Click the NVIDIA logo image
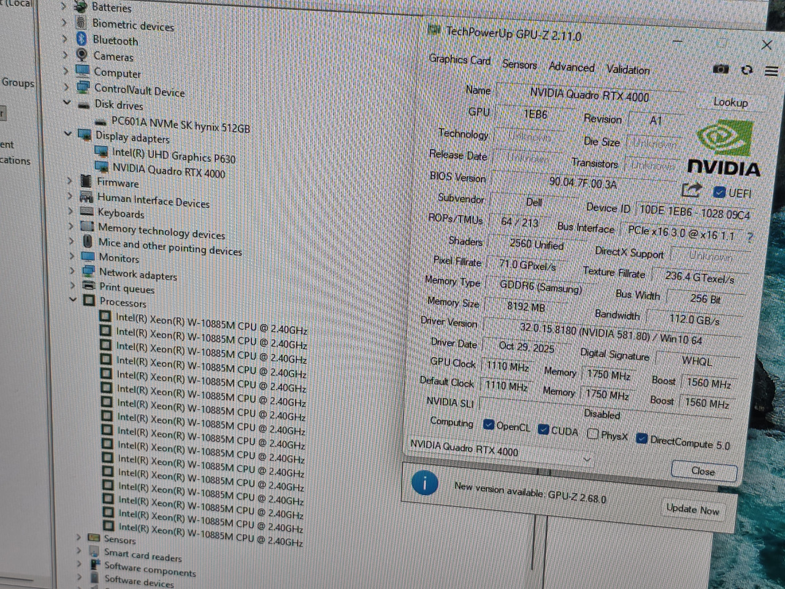Screen dimensions: 785x589 [x=725, y=148]
